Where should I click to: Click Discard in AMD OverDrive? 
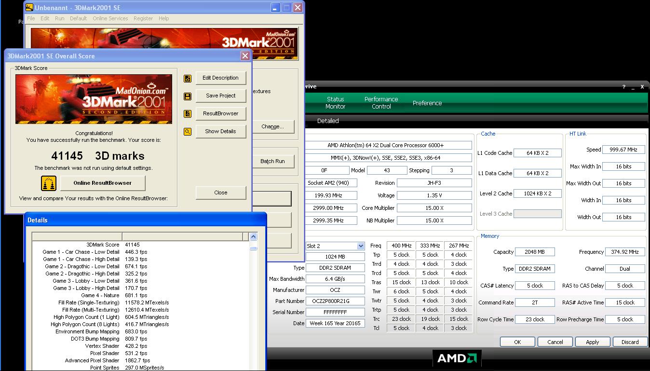coord(630,342)
